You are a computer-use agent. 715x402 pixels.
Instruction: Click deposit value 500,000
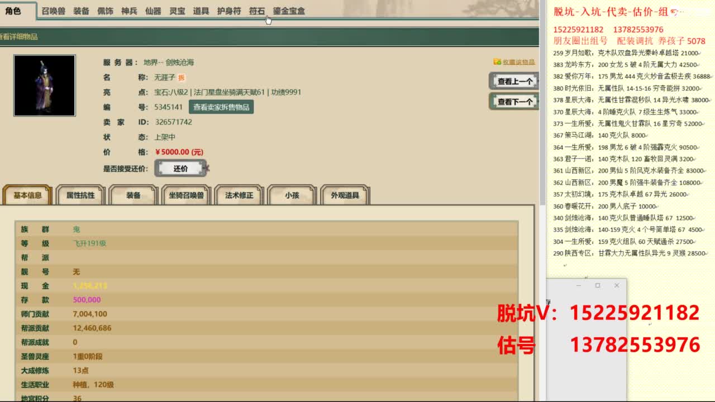click(x=87, y=300)
